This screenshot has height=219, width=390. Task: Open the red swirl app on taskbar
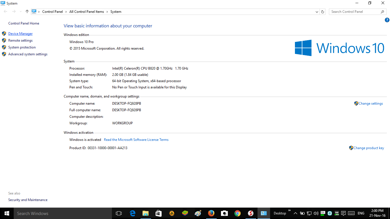[251, 213]
